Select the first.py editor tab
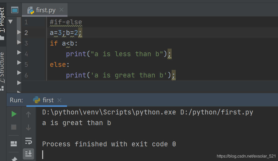Image resolution: width=278 pixels, height=161 pixels. click(x=45, y=10)
